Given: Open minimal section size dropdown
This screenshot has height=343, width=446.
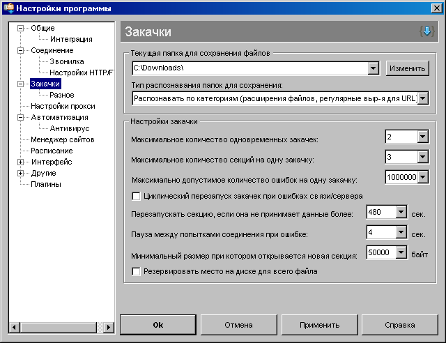Looking at the screenshot, I should click(401, 252).
